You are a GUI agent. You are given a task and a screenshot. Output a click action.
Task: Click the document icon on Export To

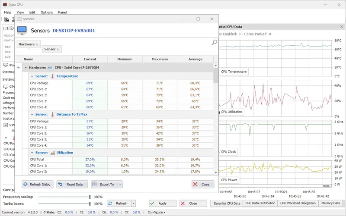pos(94,184)
